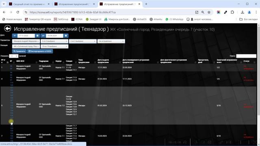Open the records-per-page selector
260x146 pixels.
click(x=13, y=56)
